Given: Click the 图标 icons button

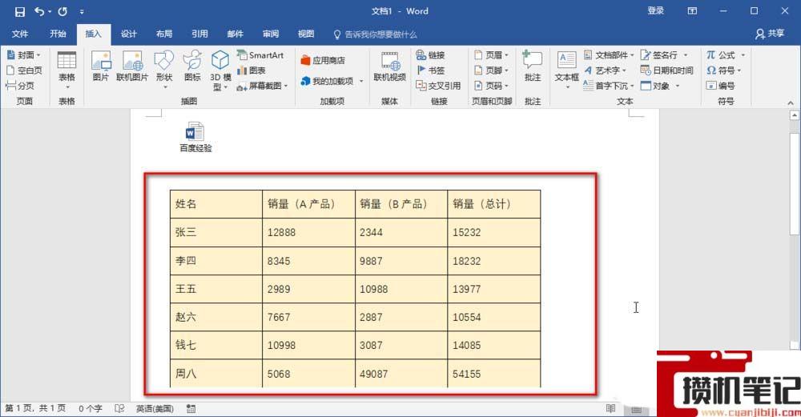Looking at the screenshot, I should tap(192, 66).
